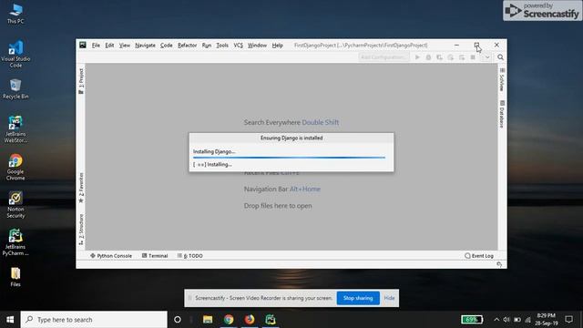
Task: Open the SciView side tab
Action: point(502,80)
